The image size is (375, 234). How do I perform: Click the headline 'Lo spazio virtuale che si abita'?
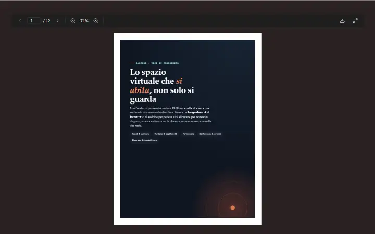click(162, 85)
